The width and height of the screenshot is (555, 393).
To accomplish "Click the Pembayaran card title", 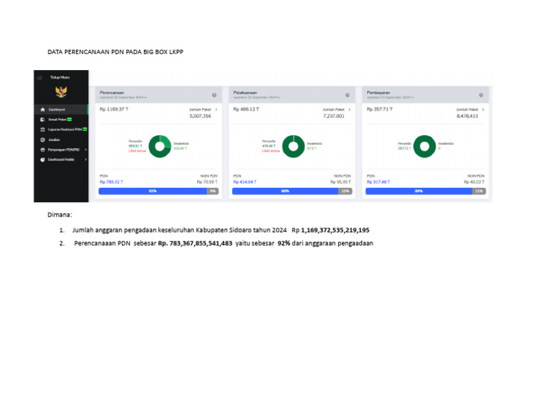I will point(379,92).
